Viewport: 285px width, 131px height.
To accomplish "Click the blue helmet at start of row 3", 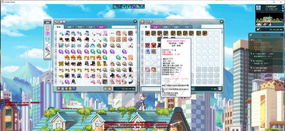I will (61, 46).
